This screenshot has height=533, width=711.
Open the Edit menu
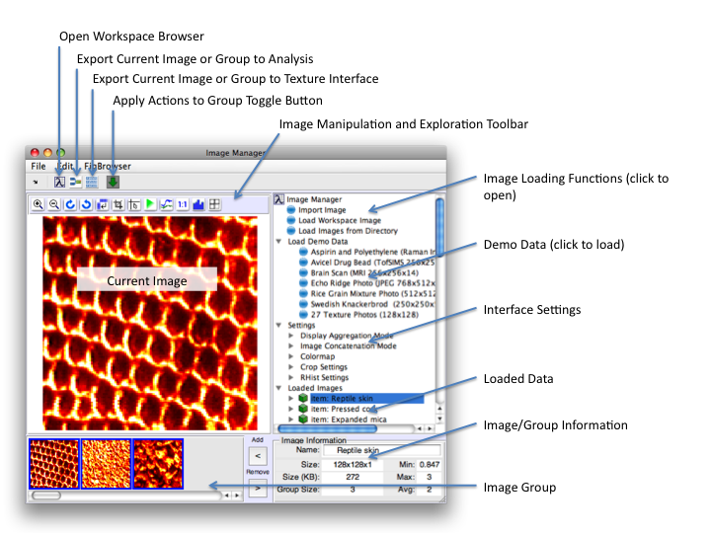pyautogui.click(x=64, y=166)
